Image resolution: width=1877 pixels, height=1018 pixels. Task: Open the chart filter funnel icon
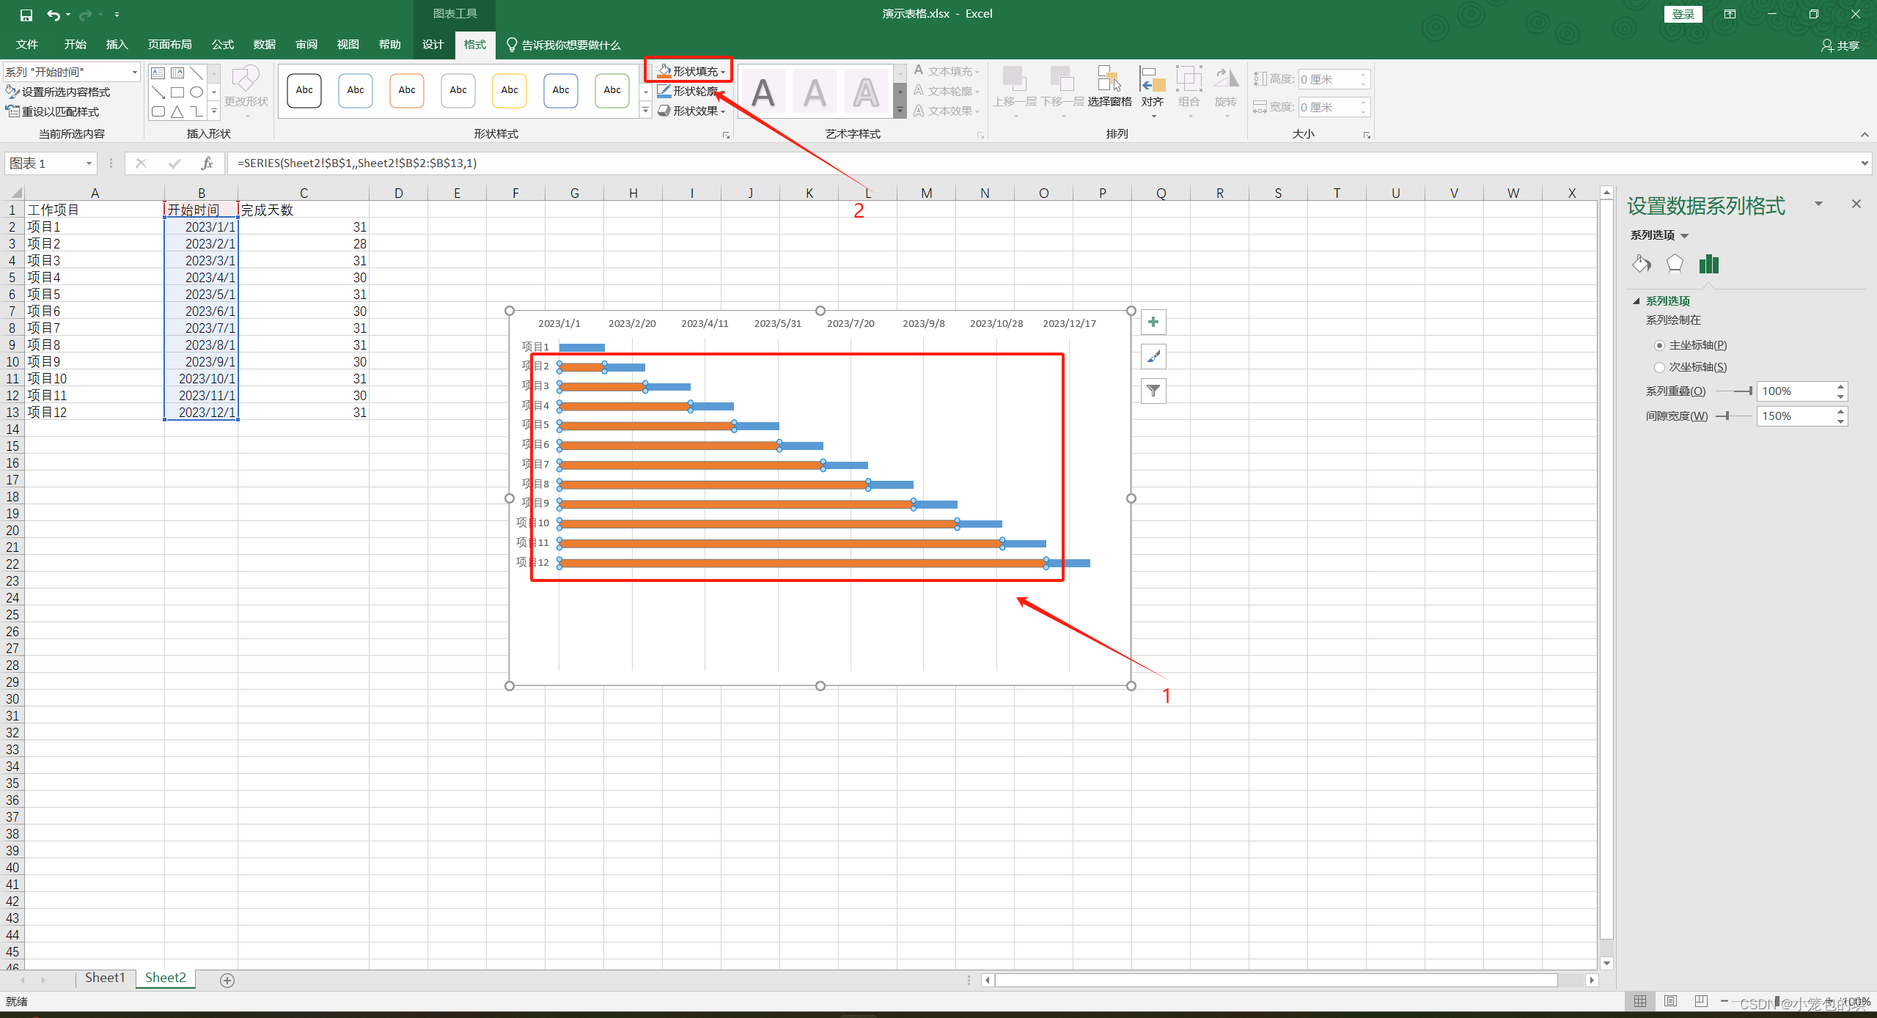tap(1153, 391)
